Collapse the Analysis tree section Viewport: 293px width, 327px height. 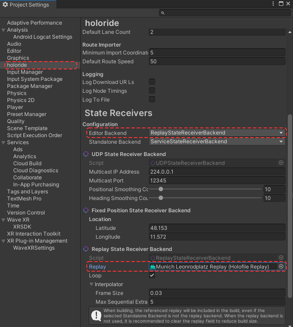(x=4, y=30)
